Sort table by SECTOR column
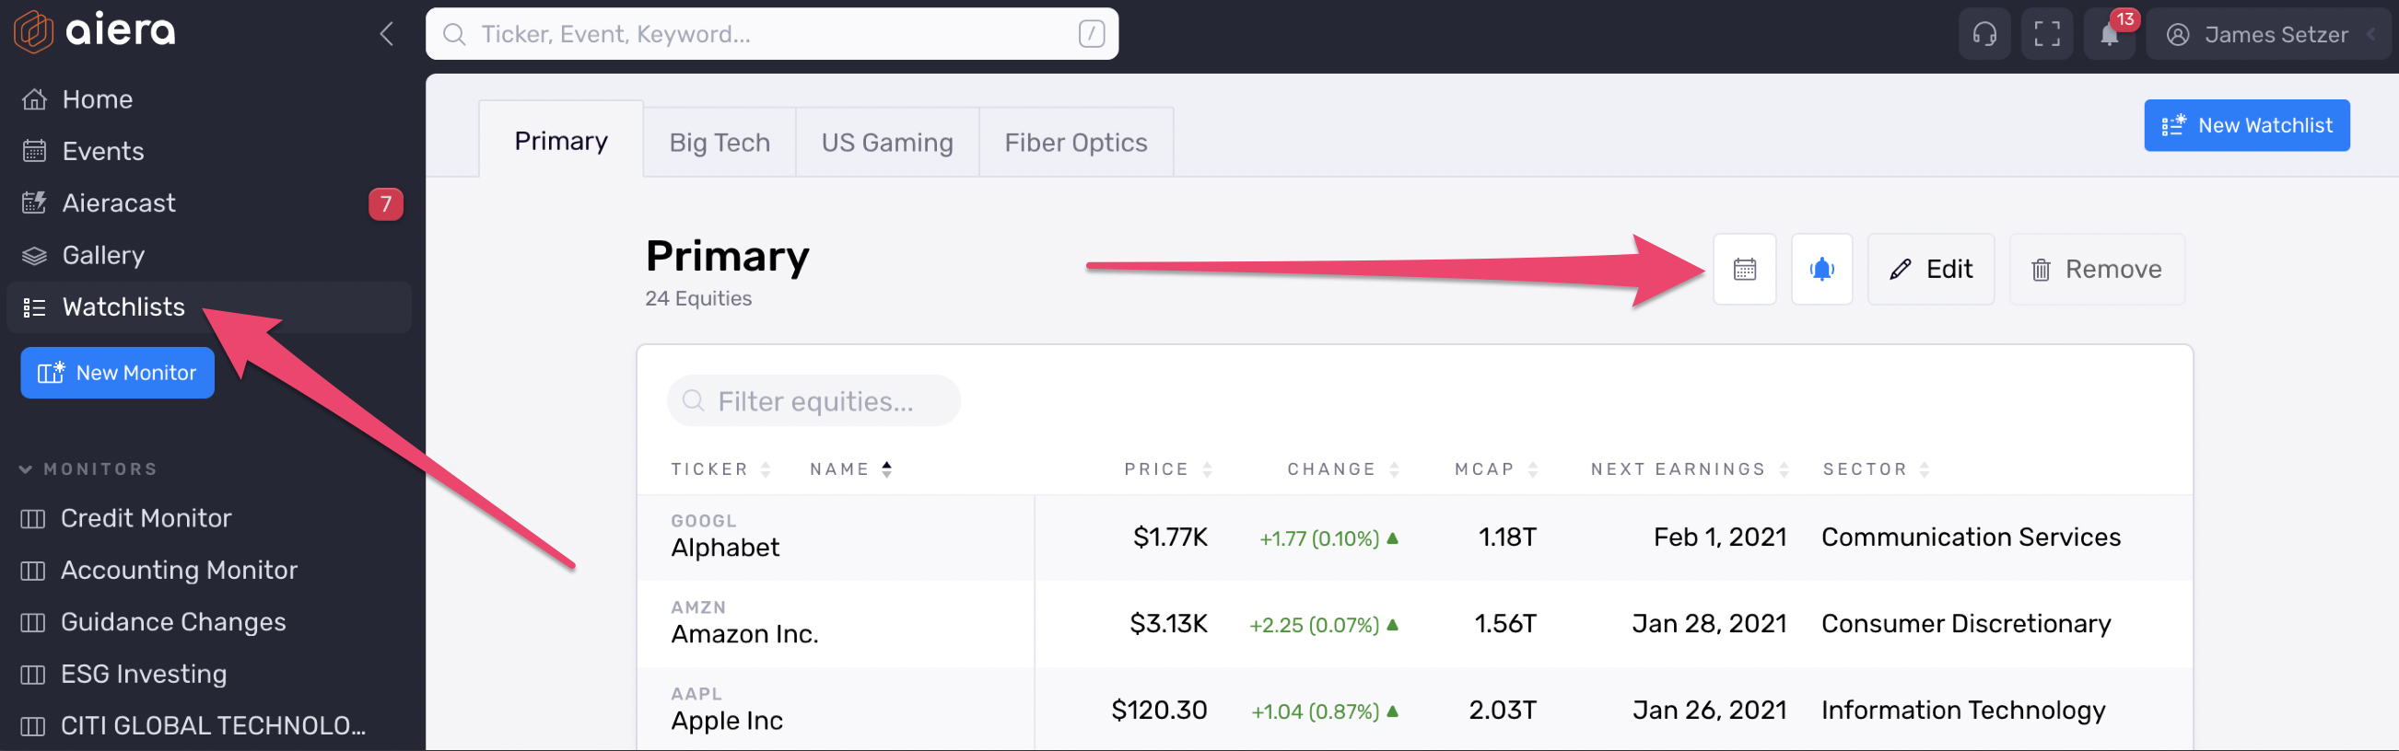The width and height of the screenshot is (2399, 751). (1875, 470)
